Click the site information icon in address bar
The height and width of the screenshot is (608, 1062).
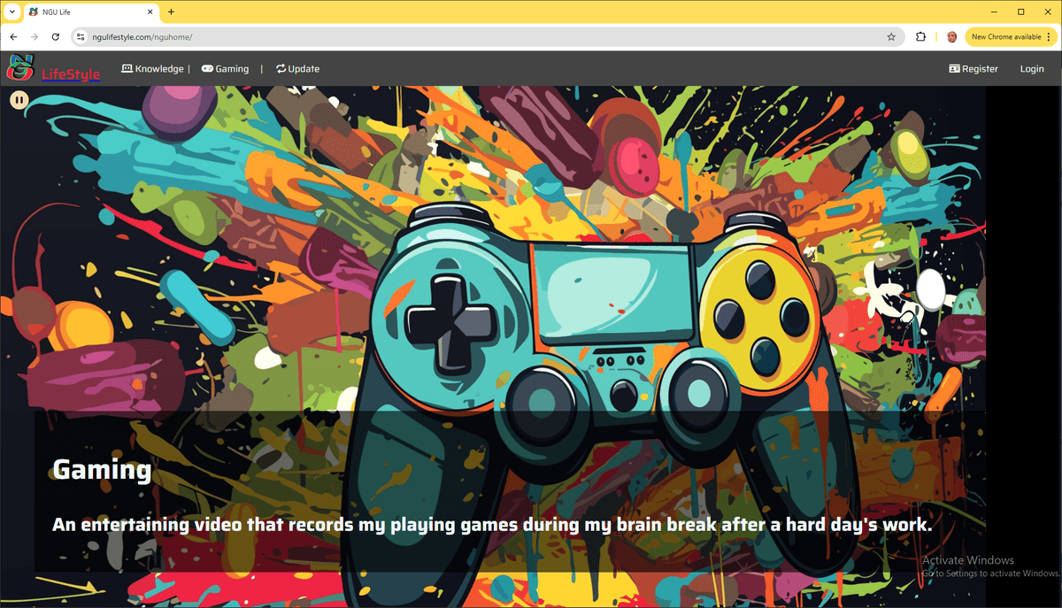pyautogui.click(x=80, y=37)
